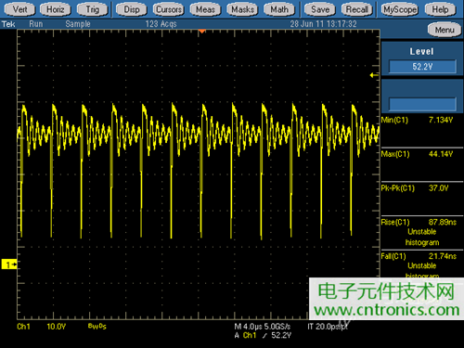This screenshot has height=348, width=464.
Task: Click the Tek label at top left
Action: point(8,24)
